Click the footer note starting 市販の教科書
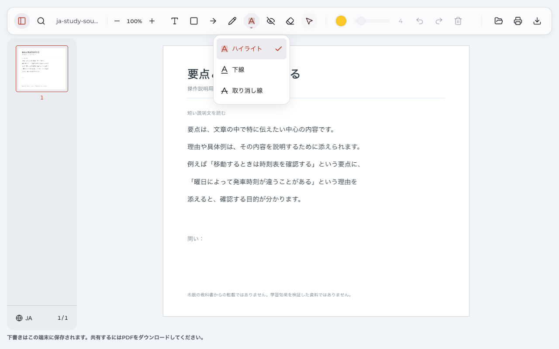This screenshot has height=349, width=559. 269,295
